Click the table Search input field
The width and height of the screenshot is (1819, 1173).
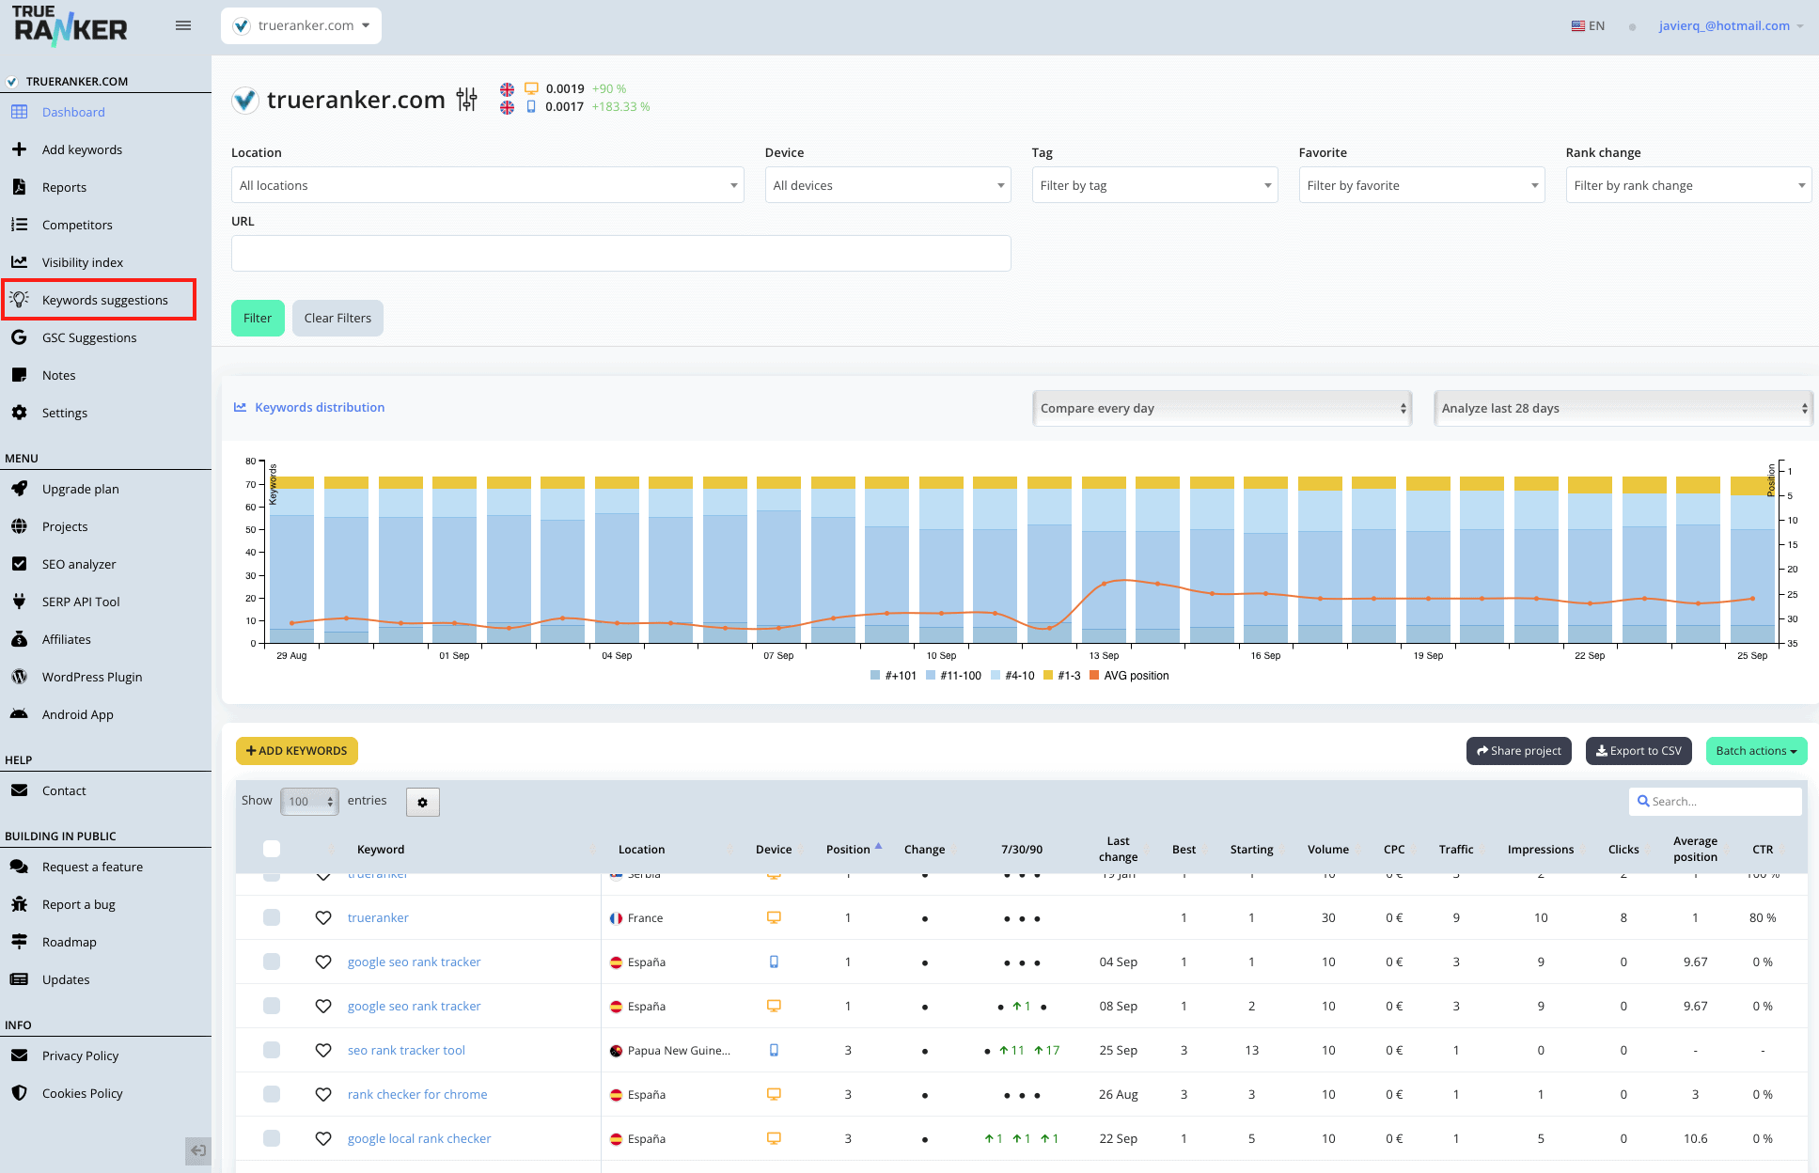[x=1716, y=802]
